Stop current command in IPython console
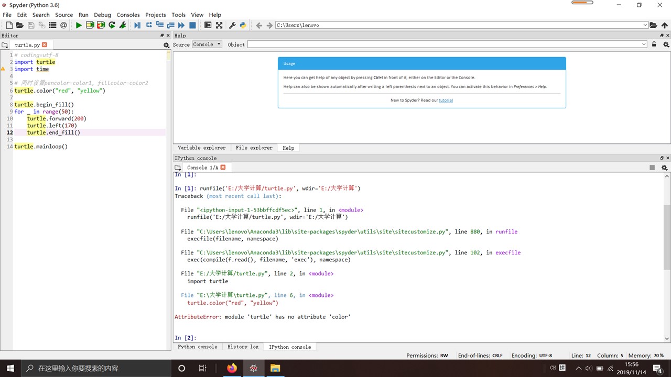The height and width of the screenshot is (377, 671). pyautogui.click(x=652, y=168)
